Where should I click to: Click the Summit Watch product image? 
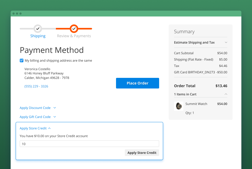pos(179,106)
